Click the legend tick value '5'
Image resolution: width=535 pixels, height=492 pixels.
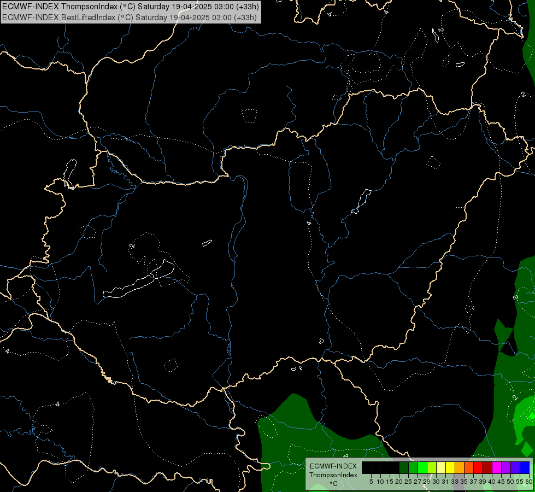tap(371, 482)
